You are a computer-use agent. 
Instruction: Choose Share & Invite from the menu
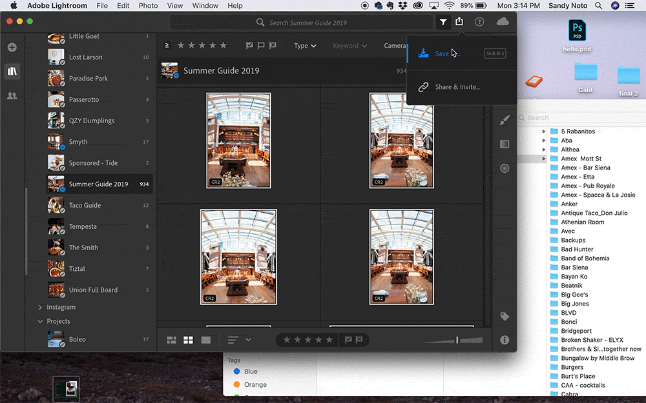(457, 87)
